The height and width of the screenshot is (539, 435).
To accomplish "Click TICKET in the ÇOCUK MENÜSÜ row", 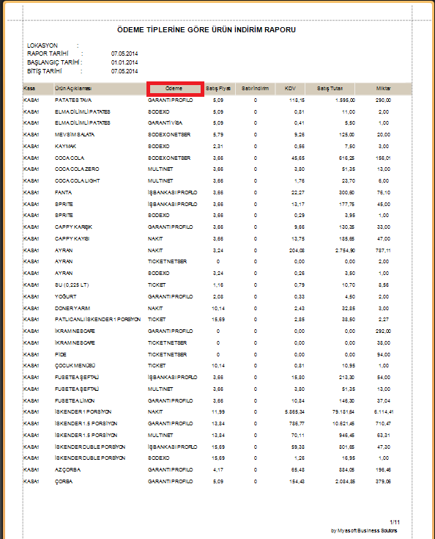I will (157, 365).
